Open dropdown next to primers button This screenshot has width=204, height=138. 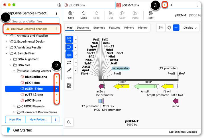pos(76,55)
